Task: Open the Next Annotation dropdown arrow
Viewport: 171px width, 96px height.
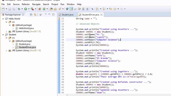Action: coord(100,9)
